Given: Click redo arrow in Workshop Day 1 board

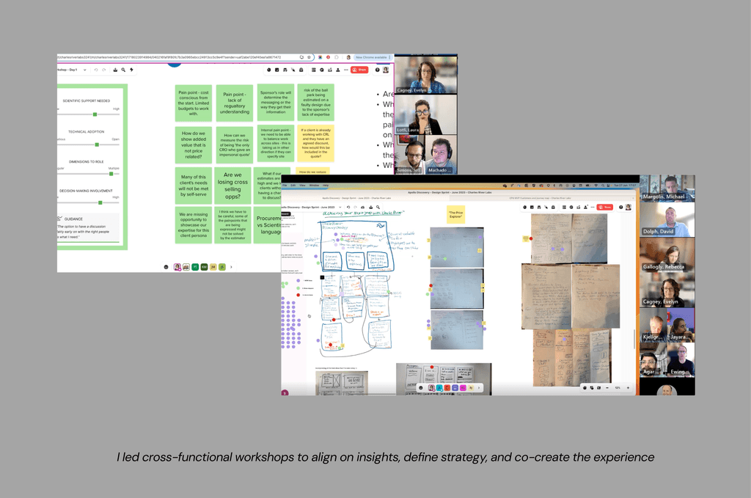Looking at the screenshot, I should coord(104,70).
